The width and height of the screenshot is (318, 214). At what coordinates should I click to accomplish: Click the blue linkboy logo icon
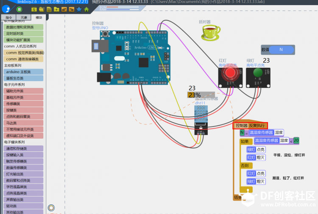tap(6, 9)
